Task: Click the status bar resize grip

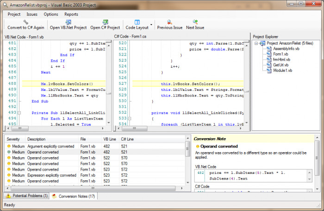Action: click(318, 205)
